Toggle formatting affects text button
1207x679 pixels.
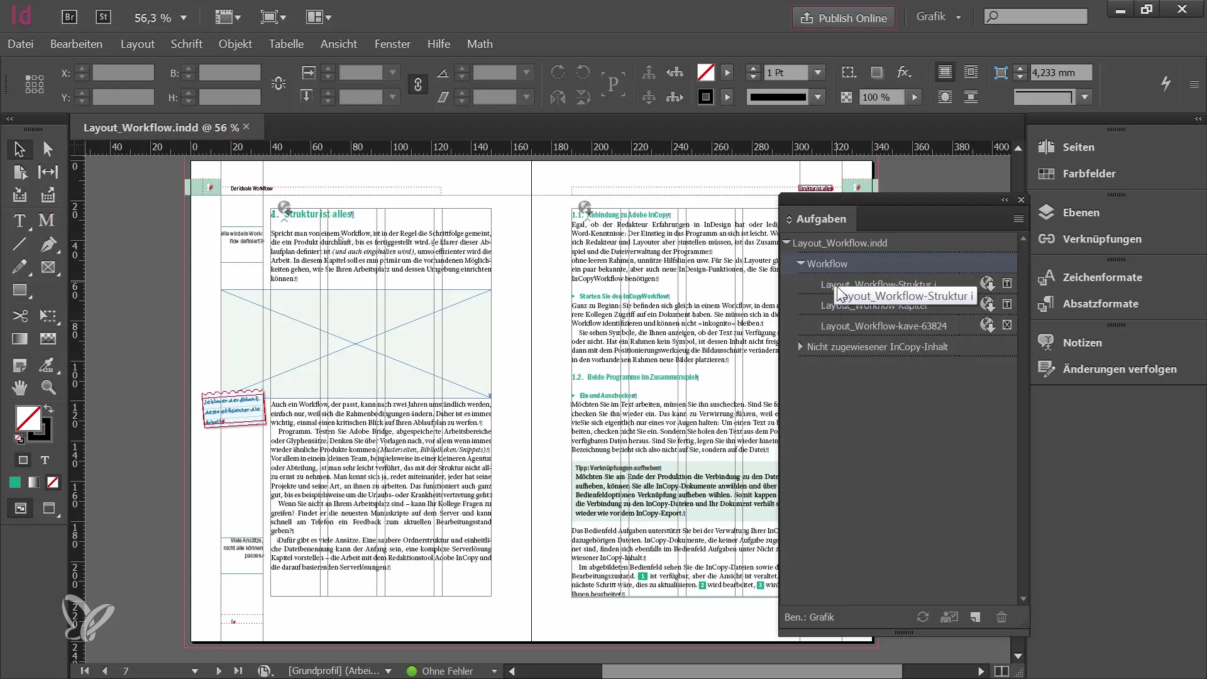coord(45,460)
